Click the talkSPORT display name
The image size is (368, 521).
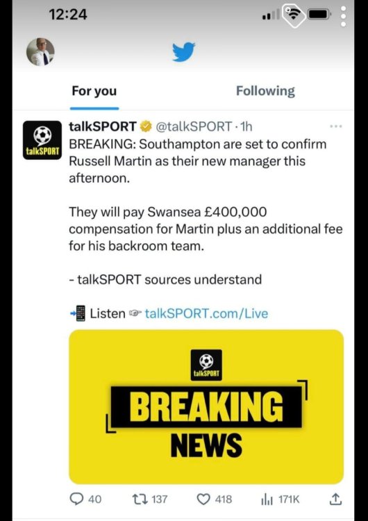[x=103, y=126]
